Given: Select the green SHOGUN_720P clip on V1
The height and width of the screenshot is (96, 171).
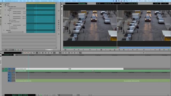Looking at the screenshot, I should [x=93, y=71].
